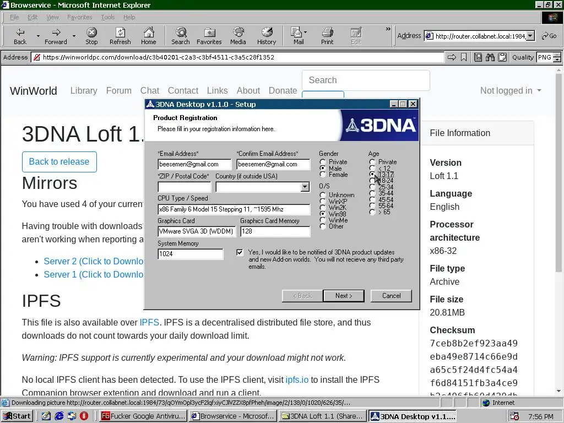
Task: Open the File menu
Action: tap(14, 17)
